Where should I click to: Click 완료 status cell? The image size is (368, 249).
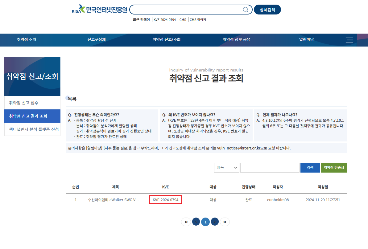tap(249, 200)
